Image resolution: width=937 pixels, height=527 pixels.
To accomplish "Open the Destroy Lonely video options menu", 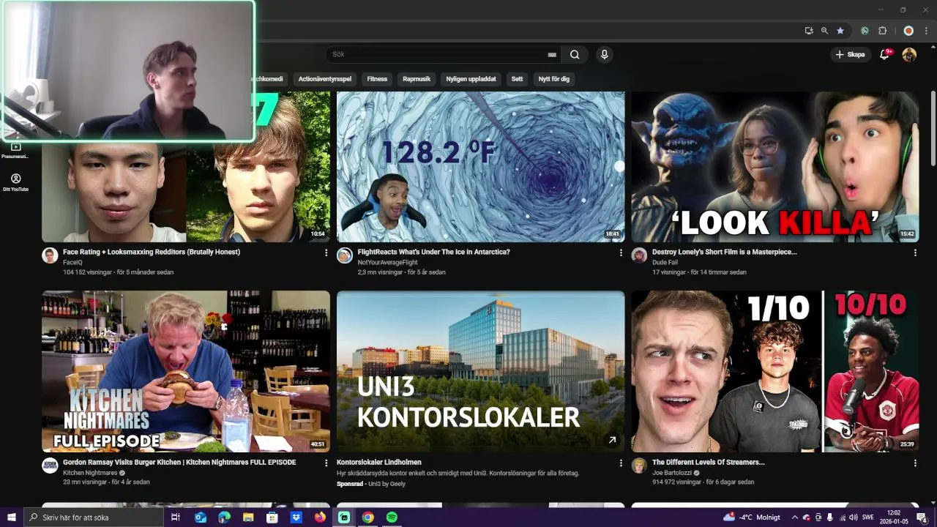I will (915, 253).
